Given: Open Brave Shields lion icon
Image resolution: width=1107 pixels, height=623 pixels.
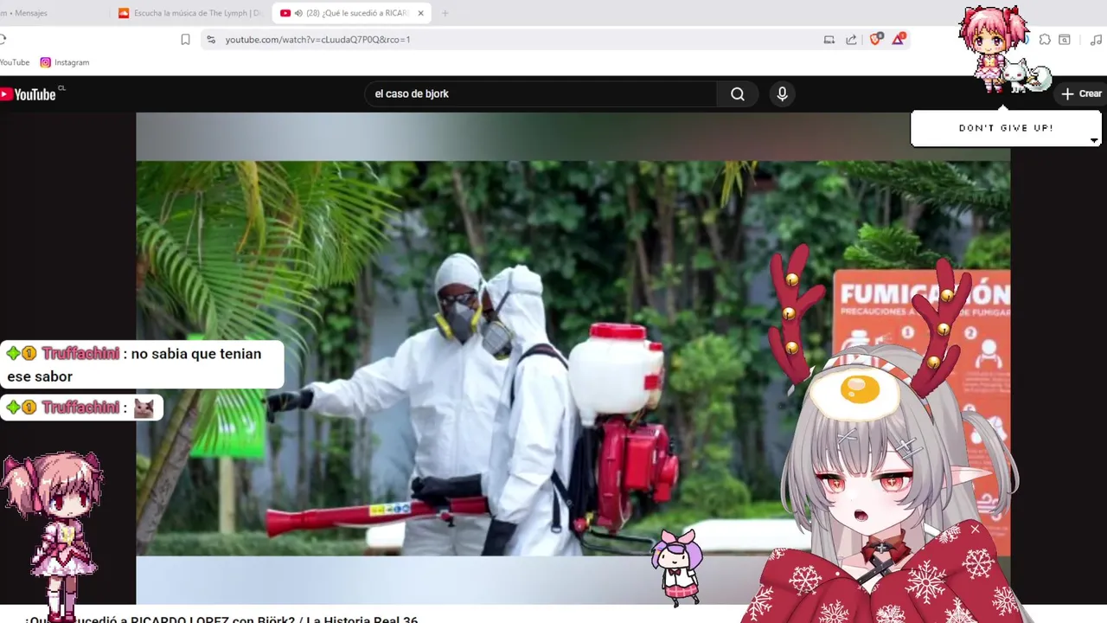Looking at the screenshot, I should click(875, 39).
